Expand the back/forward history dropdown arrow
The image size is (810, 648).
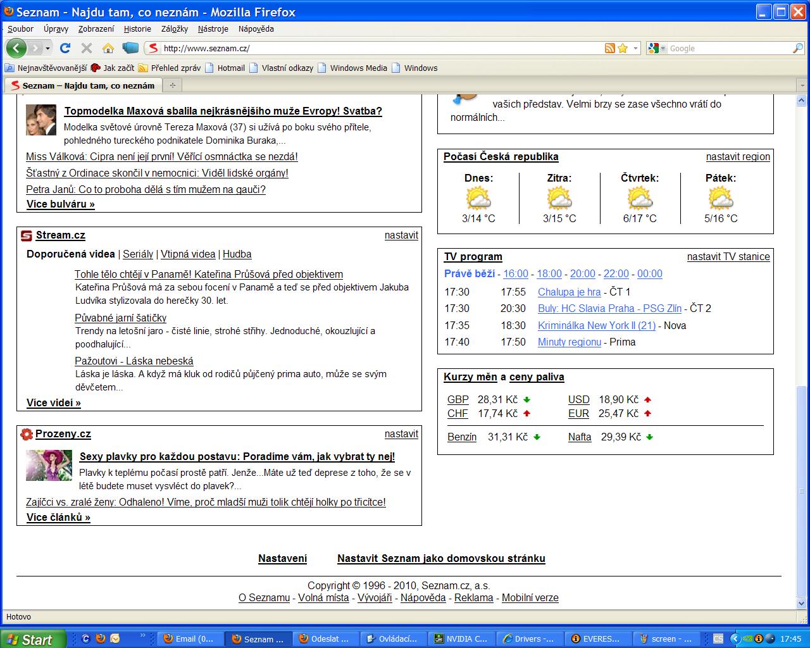pos(49,48)
